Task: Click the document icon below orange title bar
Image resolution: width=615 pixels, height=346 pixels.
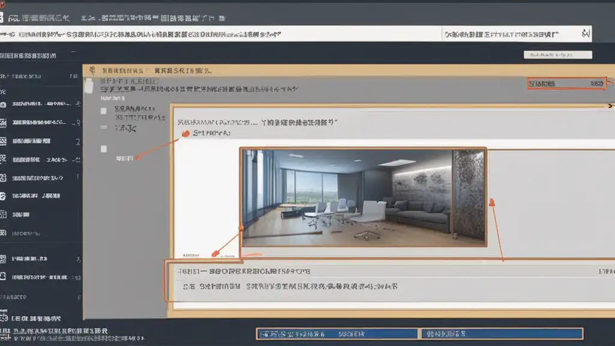Action: [x=89, y=85]
